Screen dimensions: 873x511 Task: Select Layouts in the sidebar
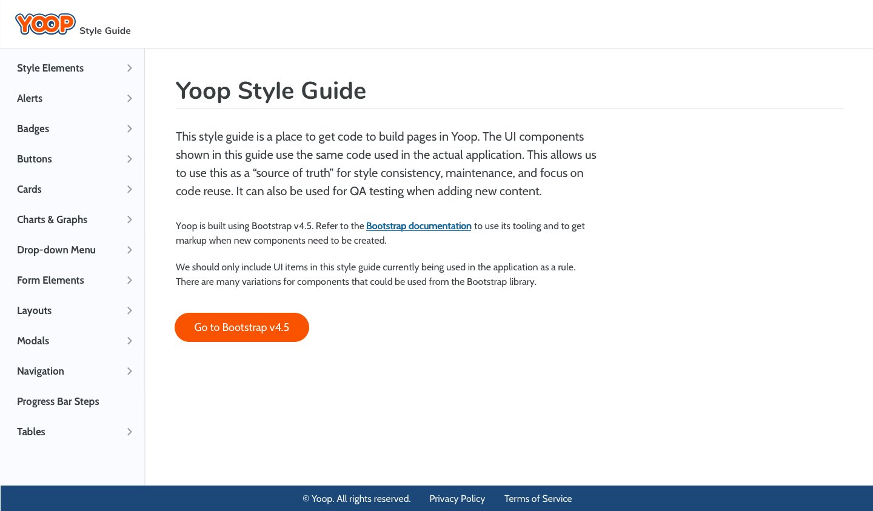[35, 310]
